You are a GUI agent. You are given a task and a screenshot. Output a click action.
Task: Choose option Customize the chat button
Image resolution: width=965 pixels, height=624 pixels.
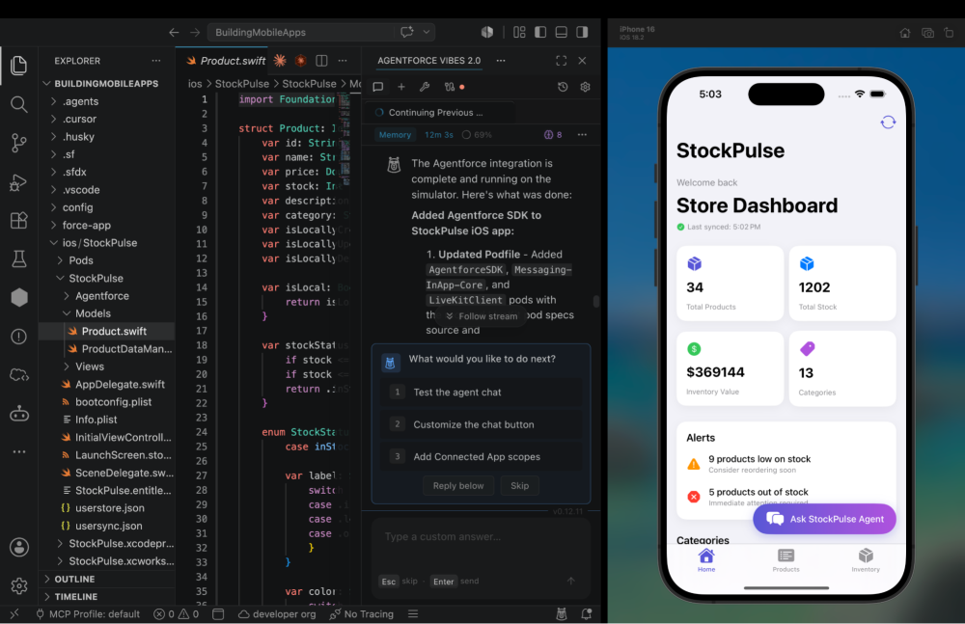[x=481, y=424]
